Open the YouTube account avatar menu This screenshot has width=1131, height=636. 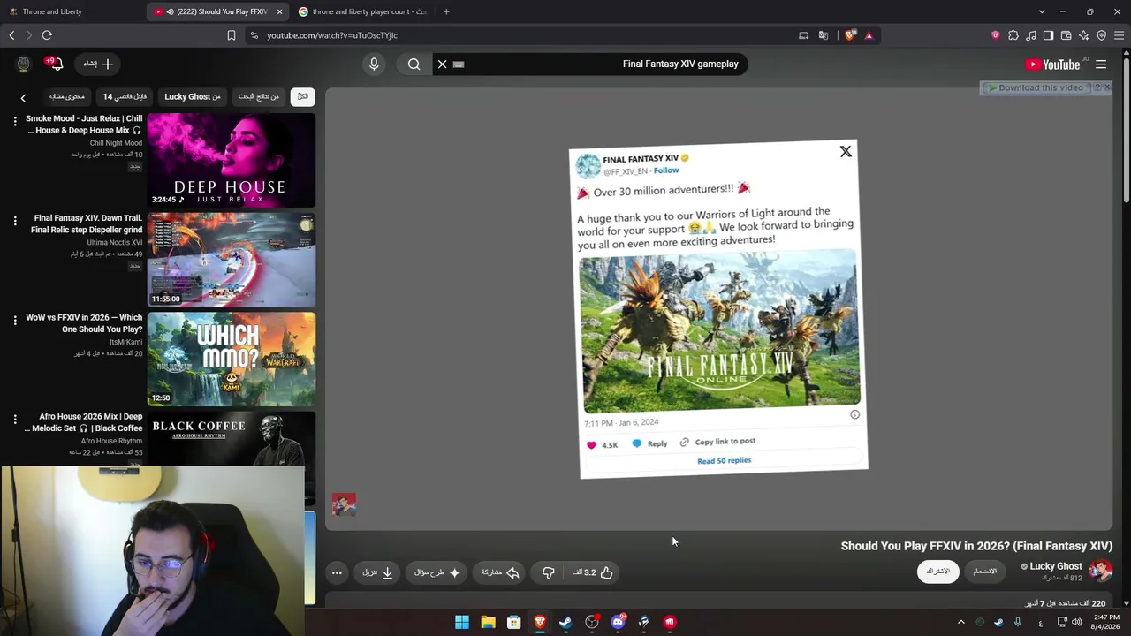24,64
